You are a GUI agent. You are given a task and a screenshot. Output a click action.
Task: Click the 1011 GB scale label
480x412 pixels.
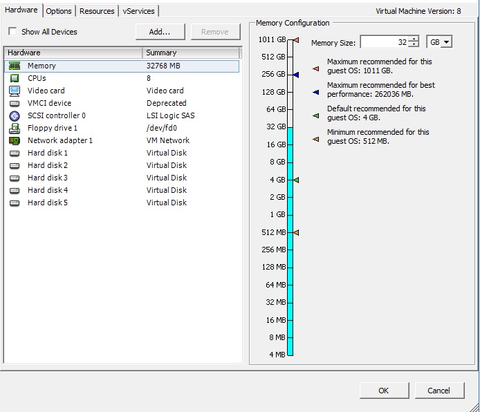pyautogui.click(x=272, y=39)
